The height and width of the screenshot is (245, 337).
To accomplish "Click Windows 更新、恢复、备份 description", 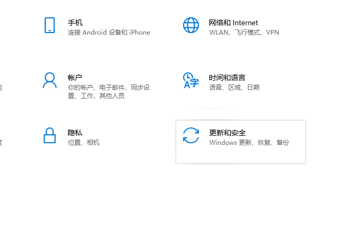I will point(249,143).
